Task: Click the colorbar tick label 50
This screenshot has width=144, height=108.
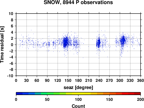Action: [x=47, y=99]
